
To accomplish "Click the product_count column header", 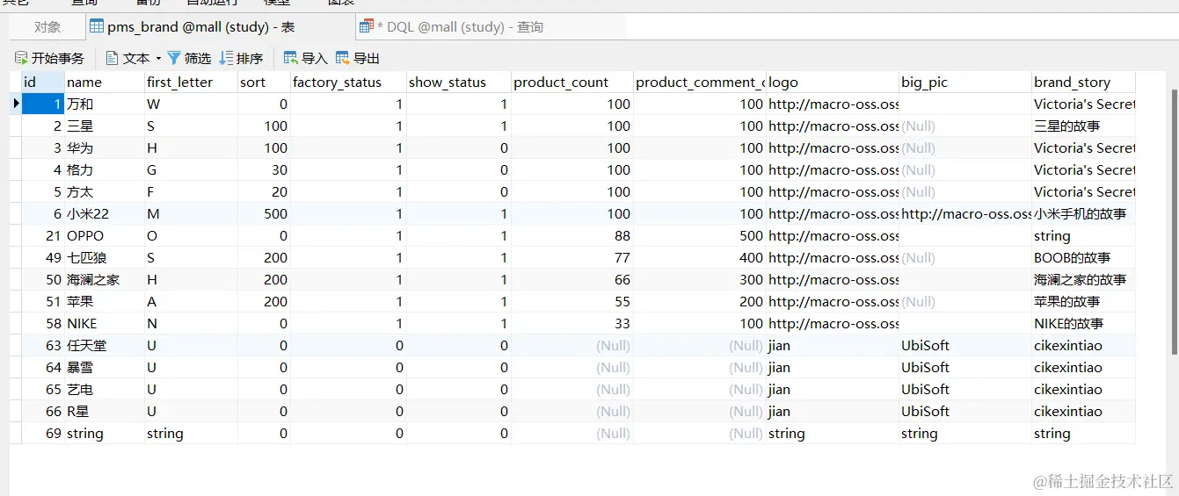I will tap(572, 82).
